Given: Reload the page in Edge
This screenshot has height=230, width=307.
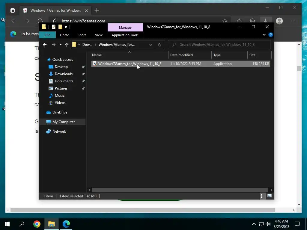Looking at the screenshot, I should click(40, 21).
